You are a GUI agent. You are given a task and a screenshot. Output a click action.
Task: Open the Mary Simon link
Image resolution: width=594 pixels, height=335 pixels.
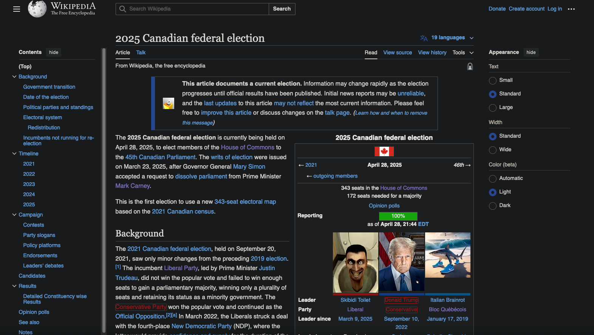pos(249,167)
